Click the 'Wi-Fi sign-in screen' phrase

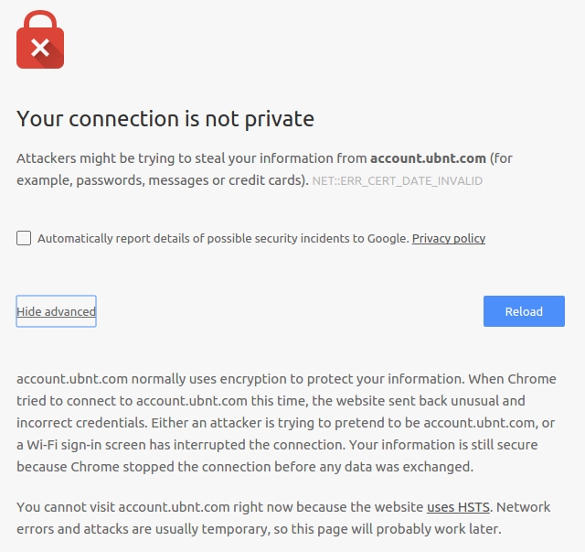tap(86, 445)
